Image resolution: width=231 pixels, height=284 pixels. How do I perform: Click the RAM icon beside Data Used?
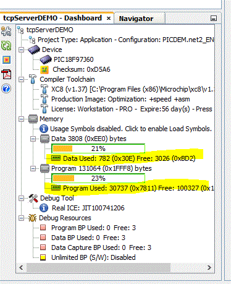(x=56, y=158)
